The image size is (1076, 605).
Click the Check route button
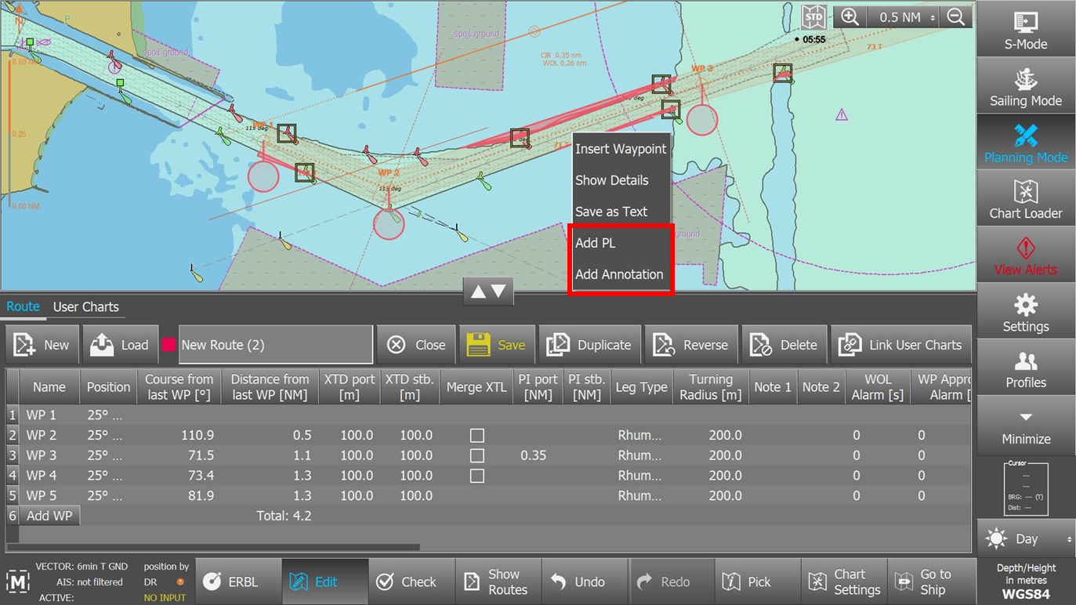point(412,581)
